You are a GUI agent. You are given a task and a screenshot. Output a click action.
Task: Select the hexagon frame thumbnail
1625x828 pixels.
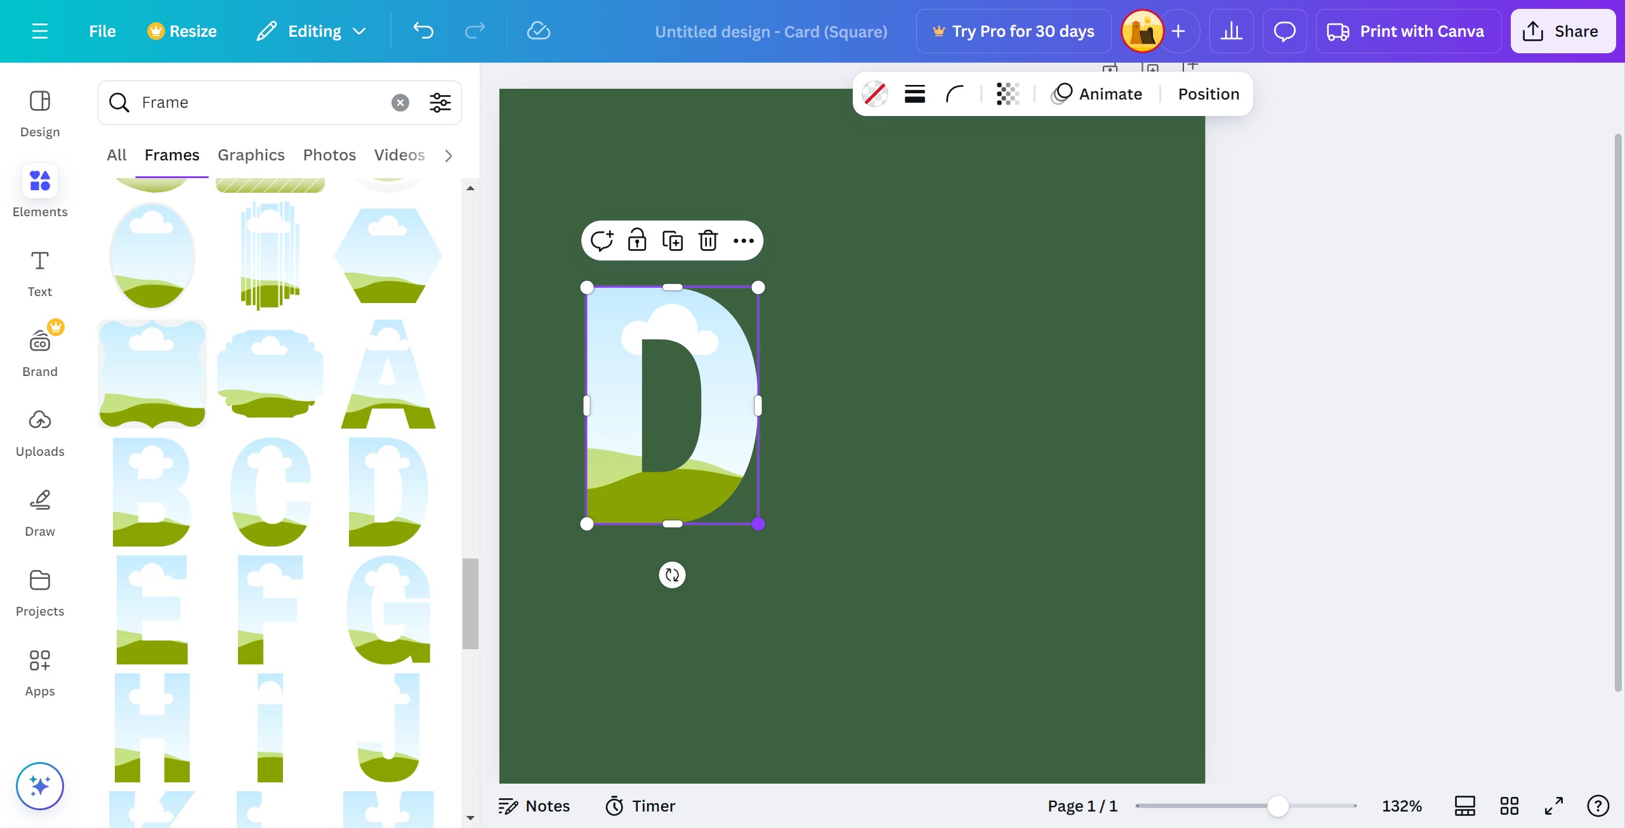click(x=388, y=255)
